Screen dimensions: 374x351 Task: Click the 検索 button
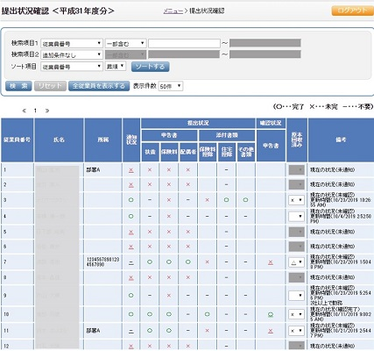(x=18, y=86)
